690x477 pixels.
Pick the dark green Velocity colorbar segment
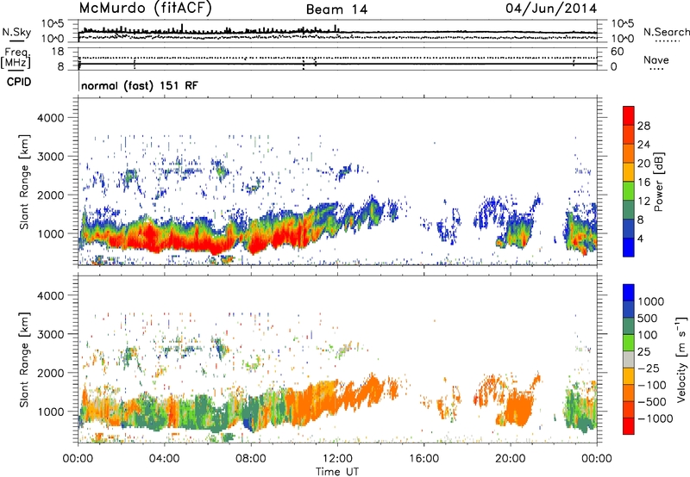click(629, 326)
